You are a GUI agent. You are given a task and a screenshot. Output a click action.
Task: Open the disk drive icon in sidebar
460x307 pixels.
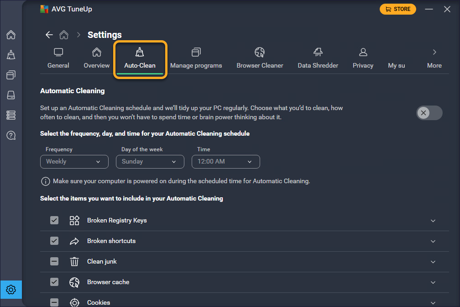coord(11,95)
